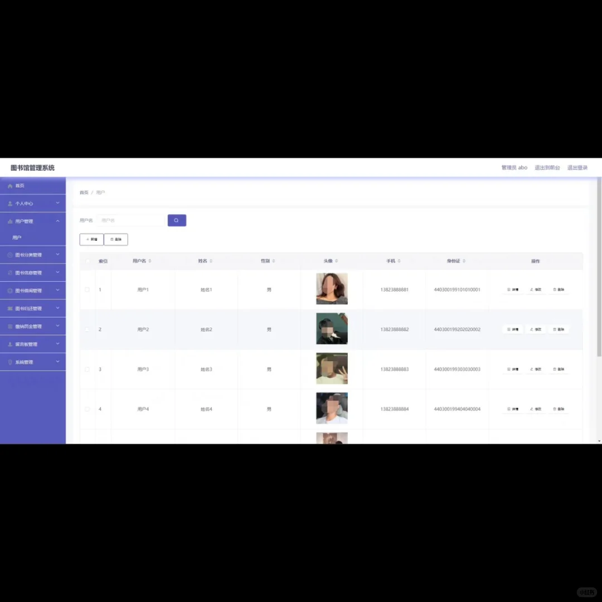Sort by the 姓名 column sort arrows
This screenshot has height=602, width=602.
(211, 261)
